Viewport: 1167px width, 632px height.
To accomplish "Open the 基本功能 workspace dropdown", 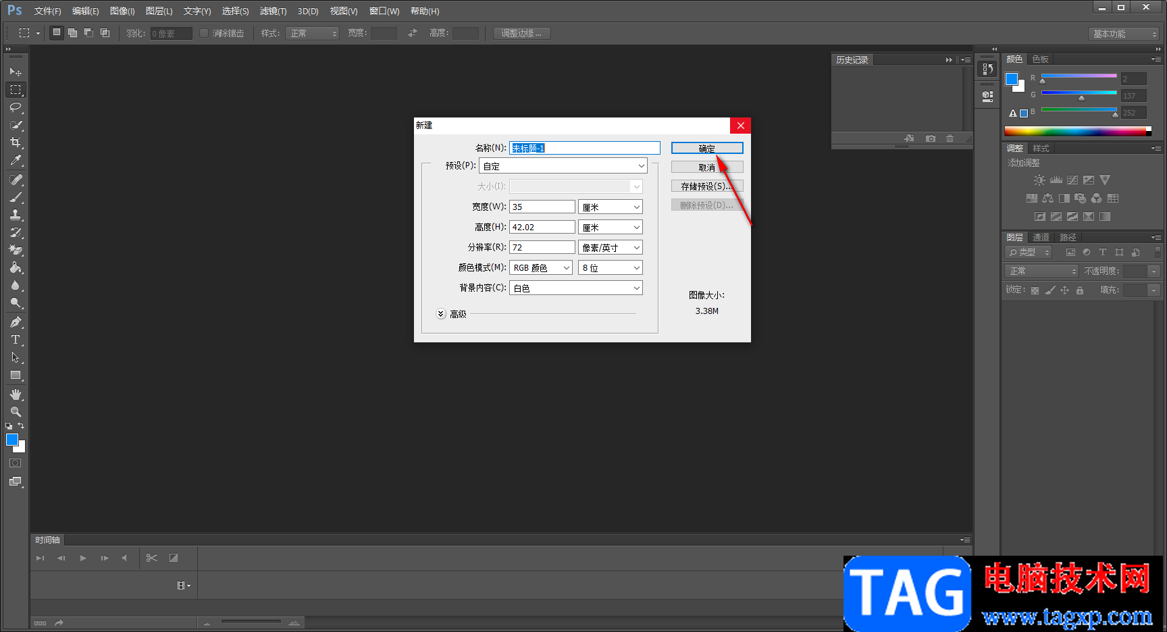I will 1124,34.
